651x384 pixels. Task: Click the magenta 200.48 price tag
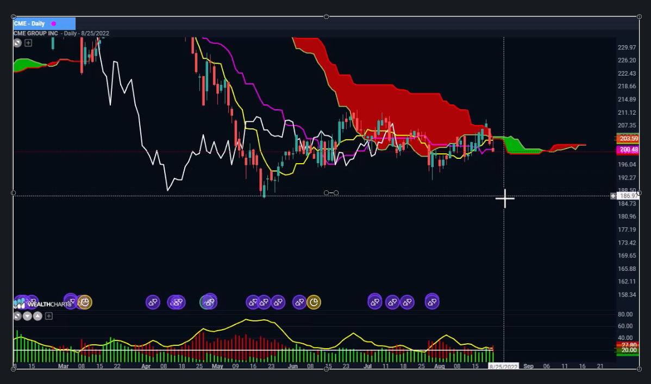click(x=628, y=150)
